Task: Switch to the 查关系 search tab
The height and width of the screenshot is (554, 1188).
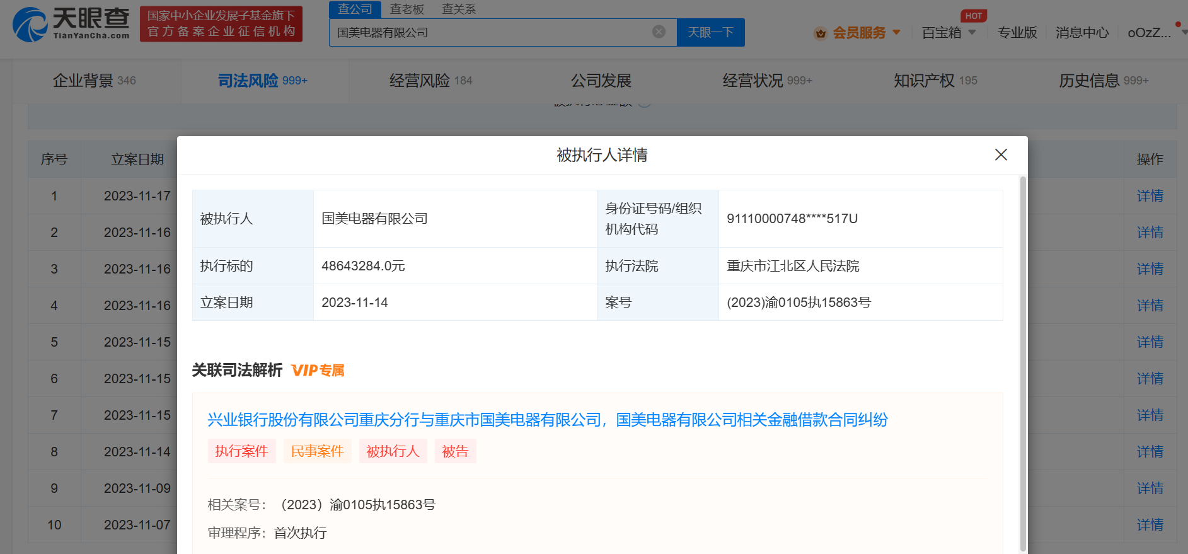Action: click(x=459, y=9)
